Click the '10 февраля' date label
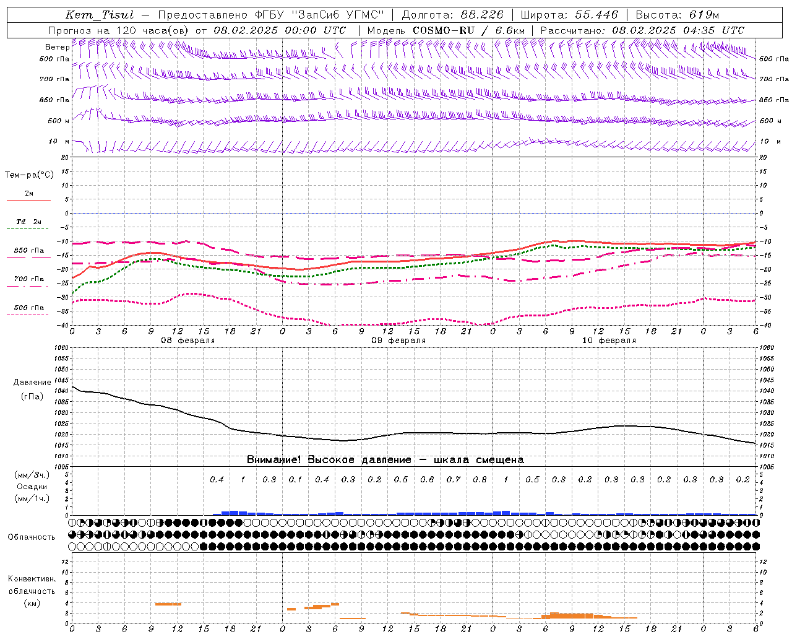Viewport: 792px width, 634px height. [609, 341]
